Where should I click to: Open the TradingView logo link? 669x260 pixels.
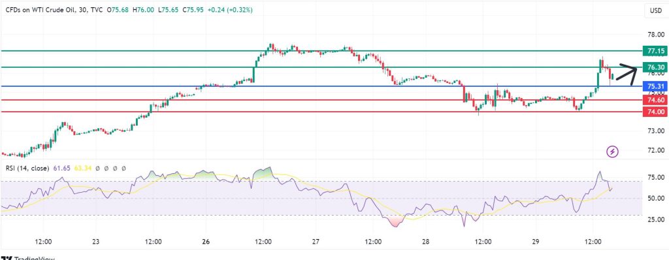tap(27, 258)
